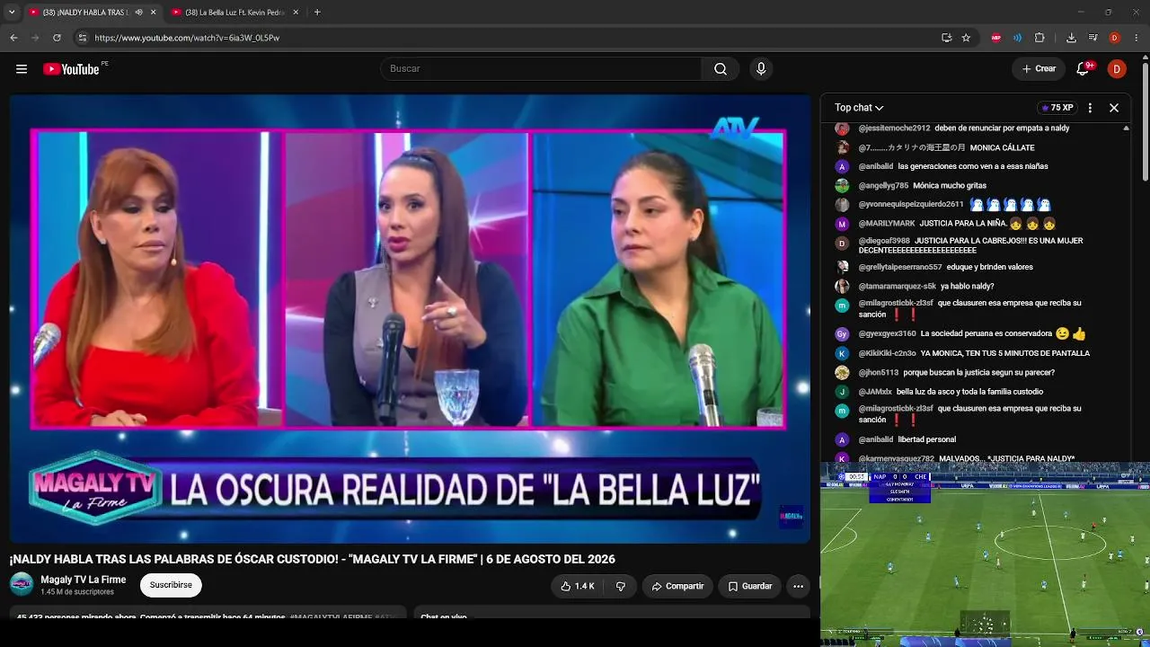Open Magaly TV La Firme channel name link

[x=84, y=580]
